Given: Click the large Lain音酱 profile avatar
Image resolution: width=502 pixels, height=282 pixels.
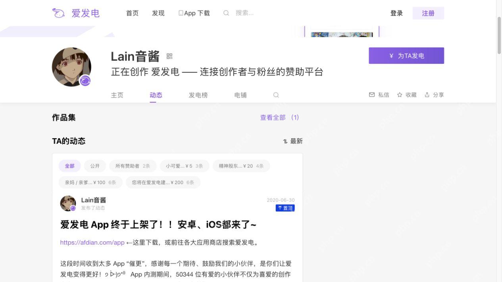Looking at the screenshot, I should tap(71, 67).
